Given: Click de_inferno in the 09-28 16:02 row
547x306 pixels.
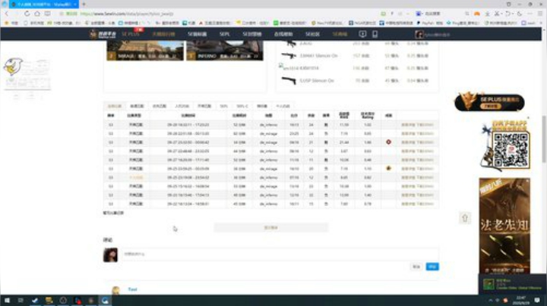Looking at the screenshot, I should (x=268, y=125).
